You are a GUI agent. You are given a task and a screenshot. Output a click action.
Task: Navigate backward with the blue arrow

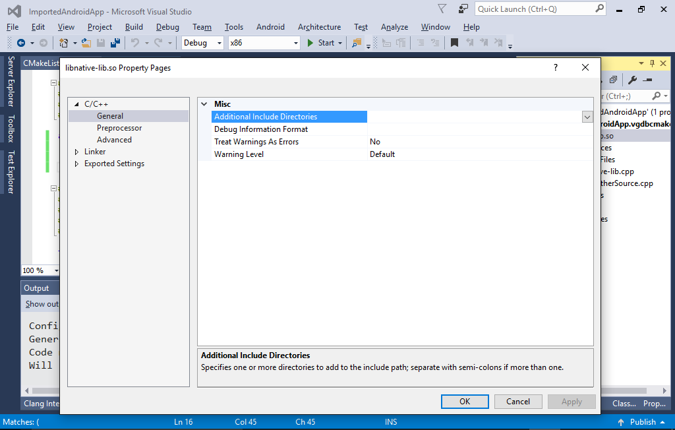coord(20,43)
